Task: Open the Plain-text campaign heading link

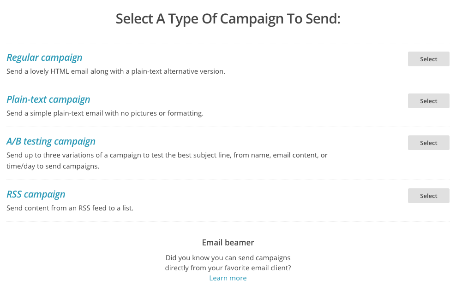Action: [48, 99]
